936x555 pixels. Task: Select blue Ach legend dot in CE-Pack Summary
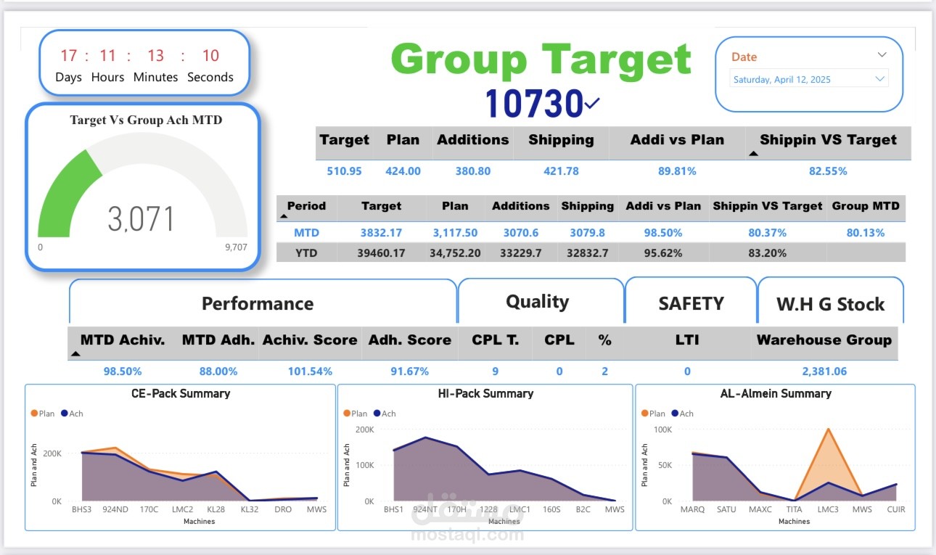pos(65,414)
